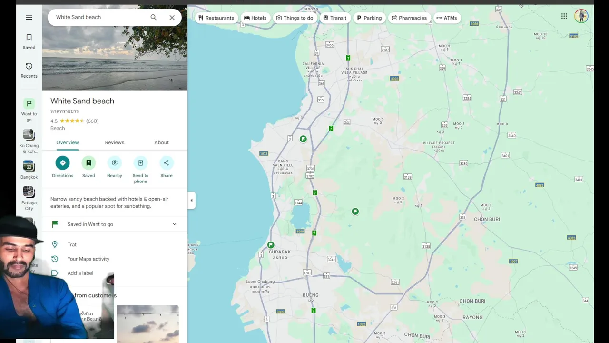609x343 pixels.
Task: Switch to the Overview tab
Action: (68, 142)
